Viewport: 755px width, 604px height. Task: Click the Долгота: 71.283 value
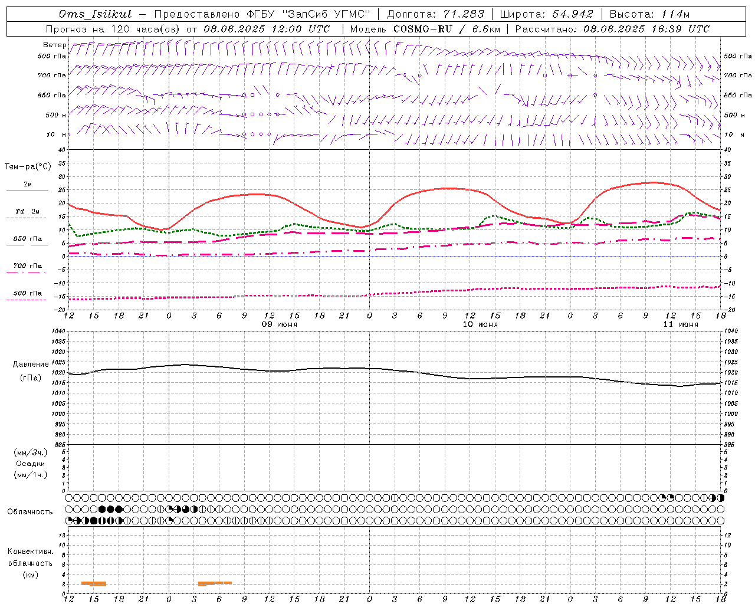tap(435, 14)
